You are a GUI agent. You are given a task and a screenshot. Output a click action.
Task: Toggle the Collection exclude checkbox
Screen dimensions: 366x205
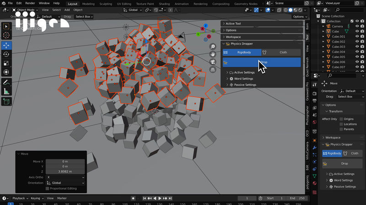coord(352,21)
